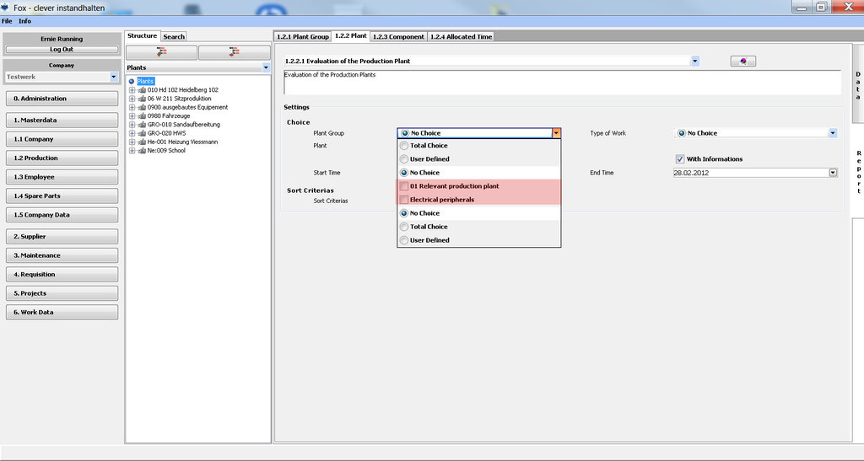The image size is (864, 461).
Task: Open the Info menu
Action: (25, 21)
